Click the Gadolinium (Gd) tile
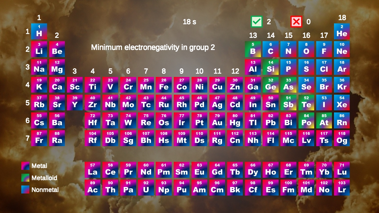 click(x=217, y=170)
